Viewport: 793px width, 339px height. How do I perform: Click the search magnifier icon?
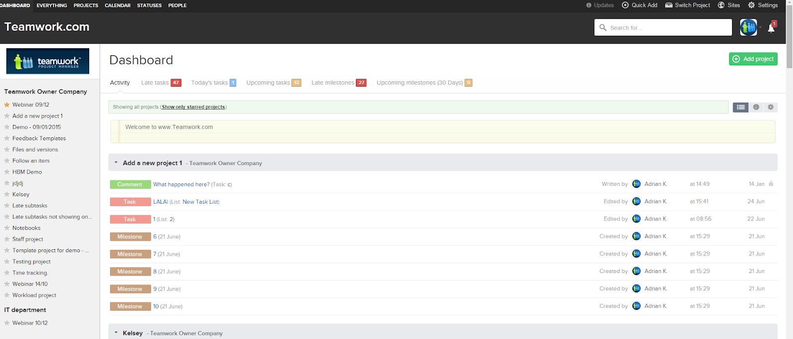[603, 28]
